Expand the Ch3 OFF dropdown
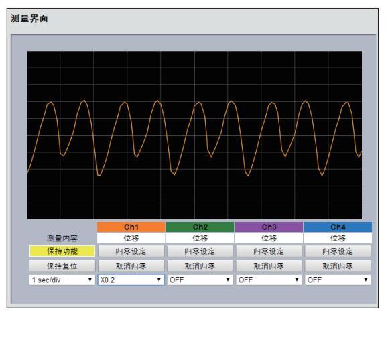The height and width of the screenshot is (344, 386). click(x=269, y=280)
